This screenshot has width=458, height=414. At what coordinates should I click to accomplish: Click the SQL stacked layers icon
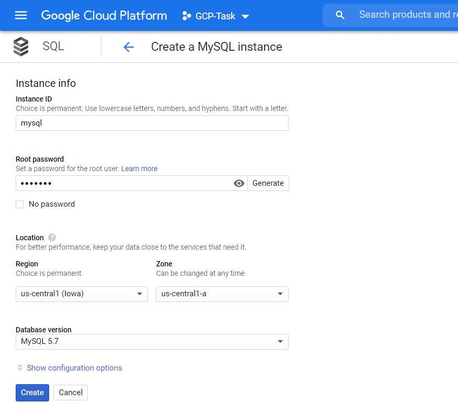(21, 47)
